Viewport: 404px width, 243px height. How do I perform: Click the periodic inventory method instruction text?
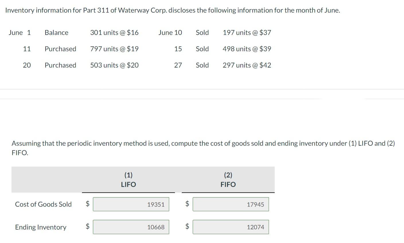pyautogui.click(x=203, y=144)
